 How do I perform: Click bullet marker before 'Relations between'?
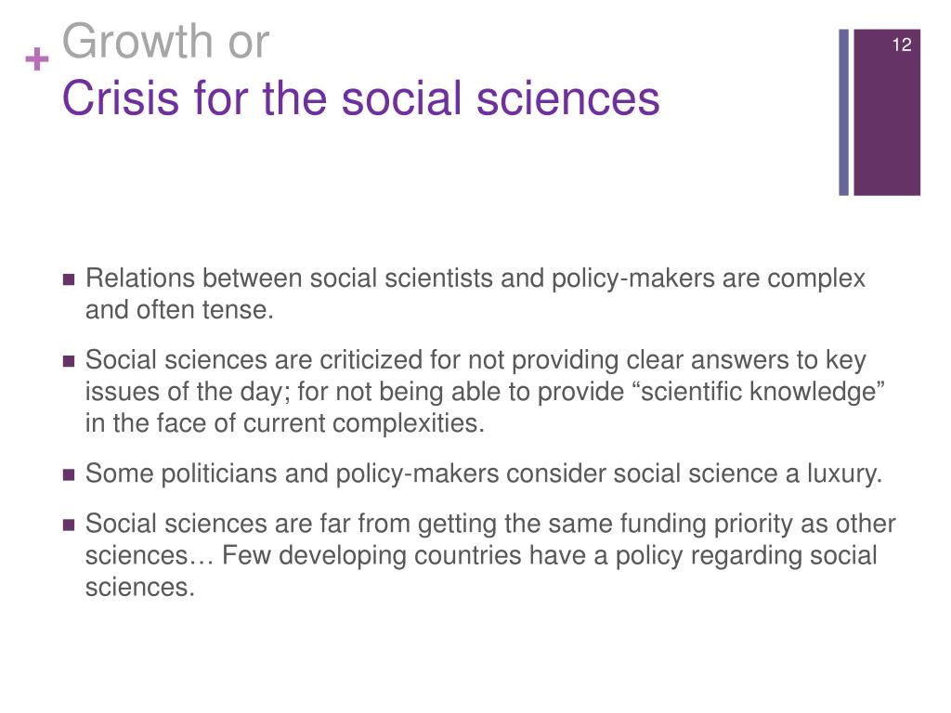[x=69, y=279]
